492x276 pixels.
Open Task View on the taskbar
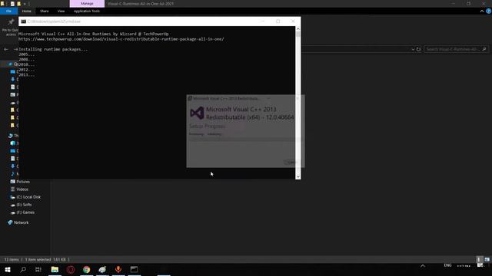(x=38, y=269)
